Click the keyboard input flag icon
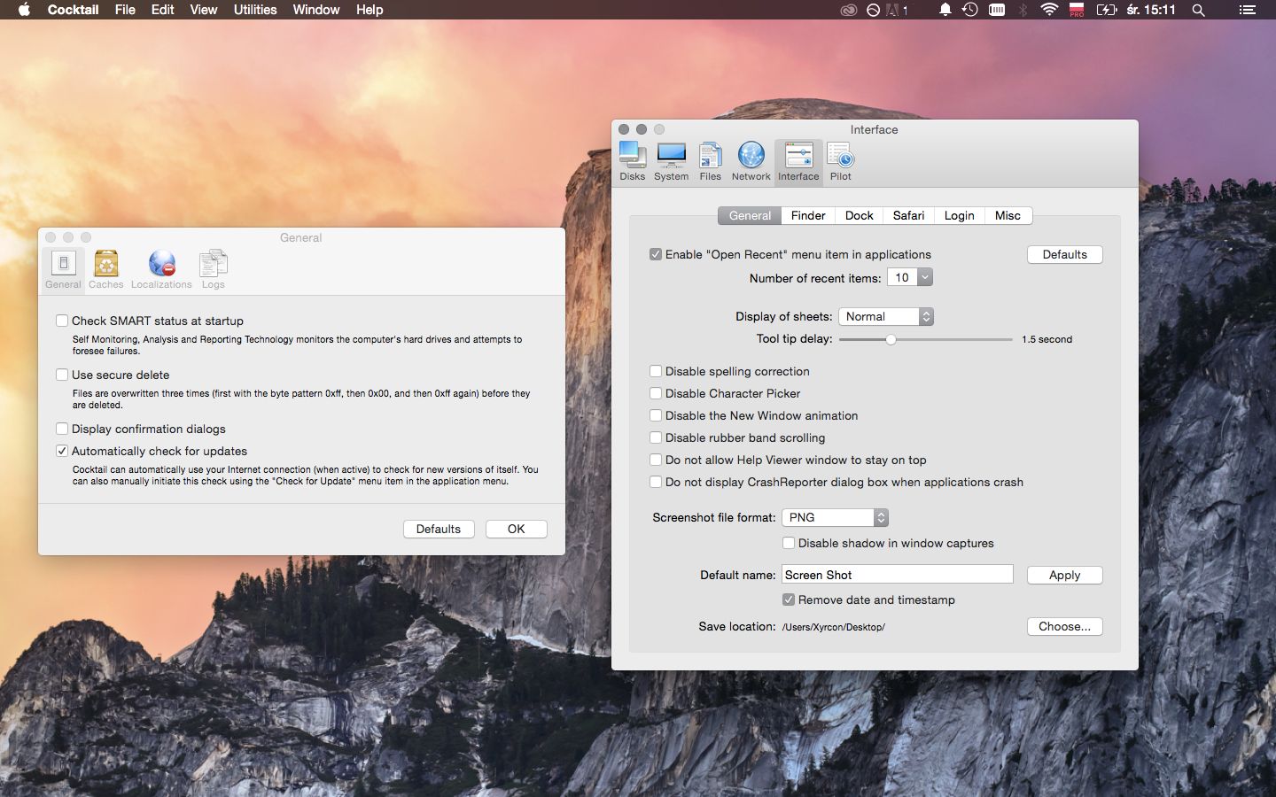Image resolution: width=1276 pixels, height=797 pixels. pyautogui.click(x=1077, y=10)
